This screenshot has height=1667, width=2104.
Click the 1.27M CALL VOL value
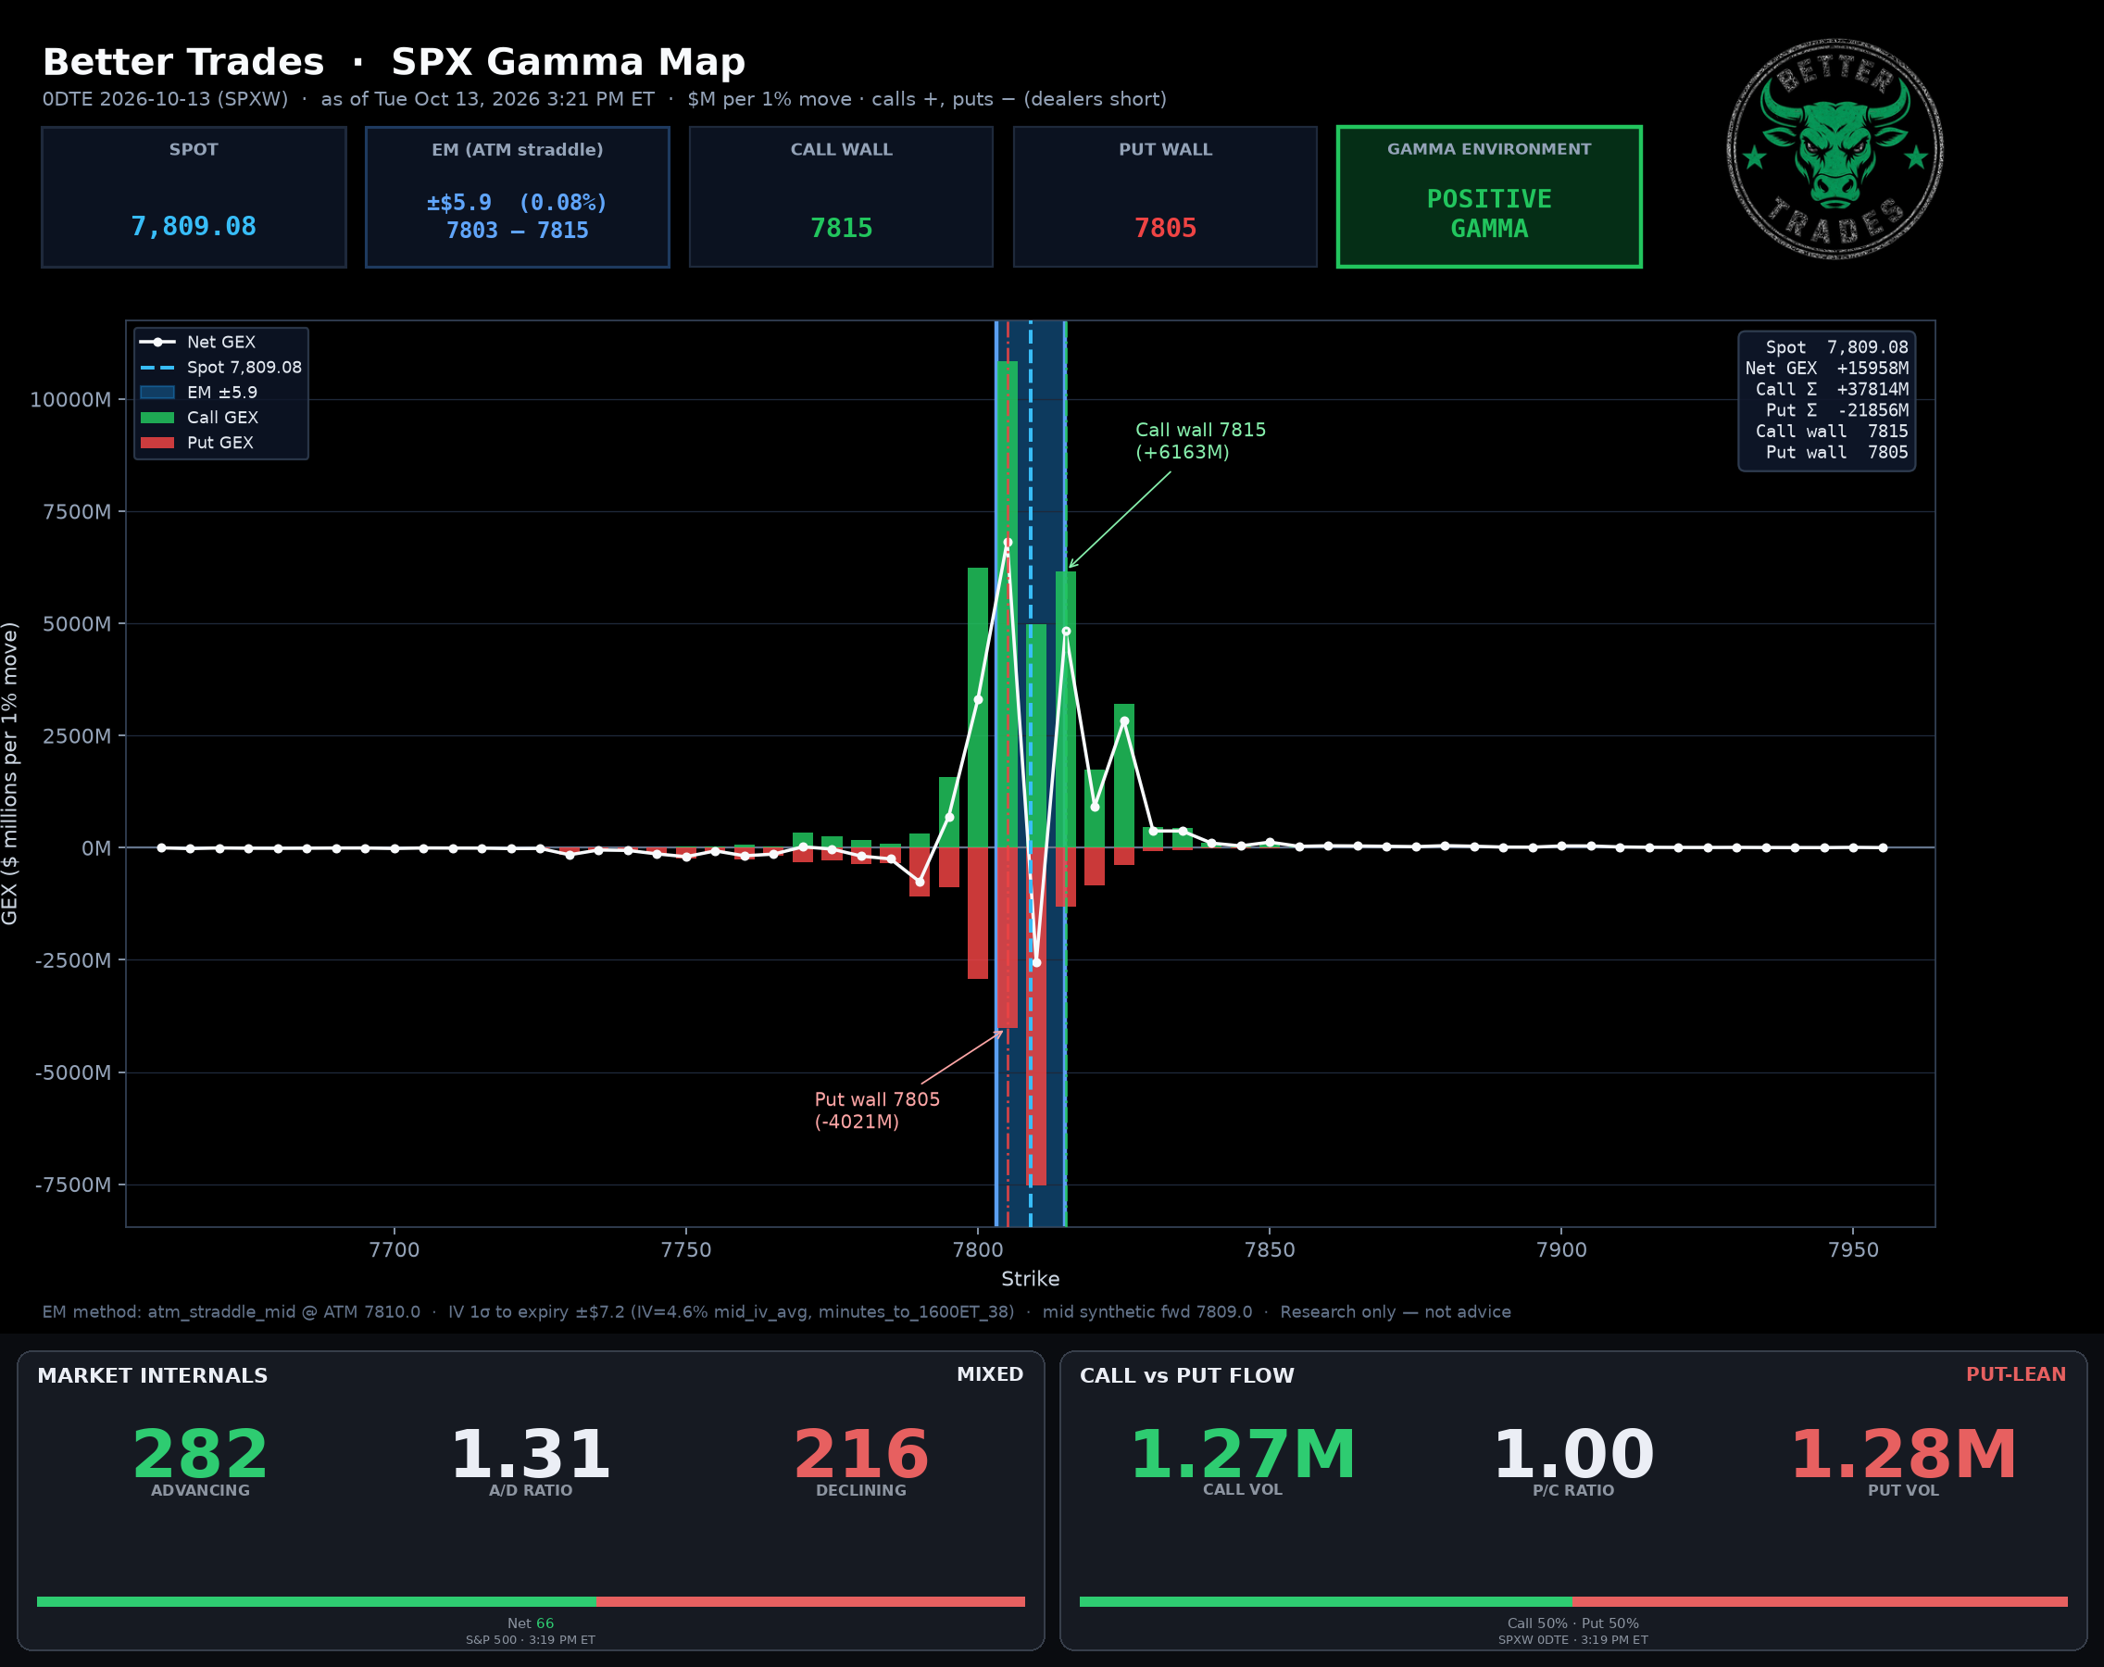(x=1242, y=1453)
